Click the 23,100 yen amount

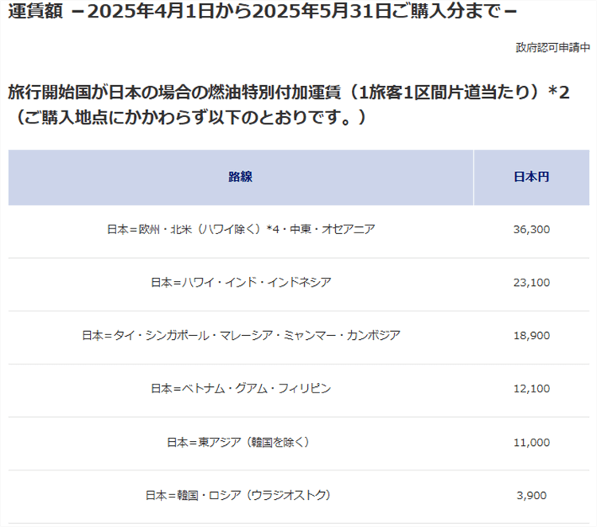point(532,283)
